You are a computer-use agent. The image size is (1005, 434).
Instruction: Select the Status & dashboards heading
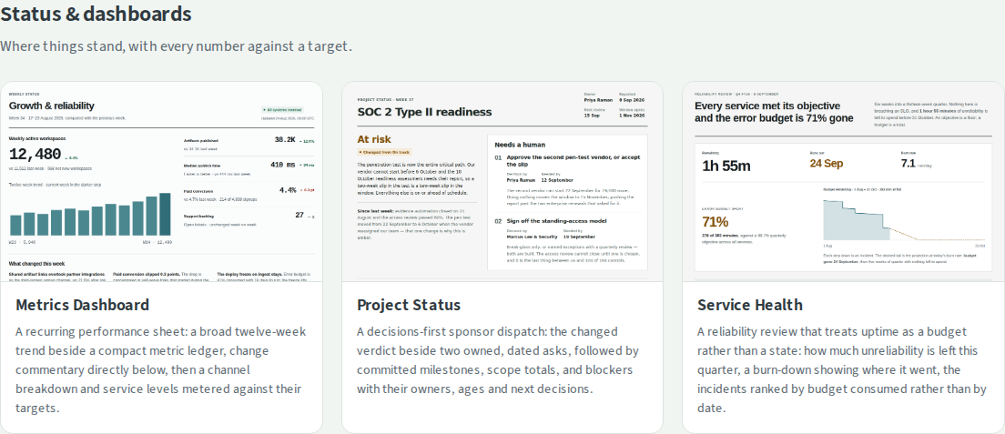(x=96, y=14)
